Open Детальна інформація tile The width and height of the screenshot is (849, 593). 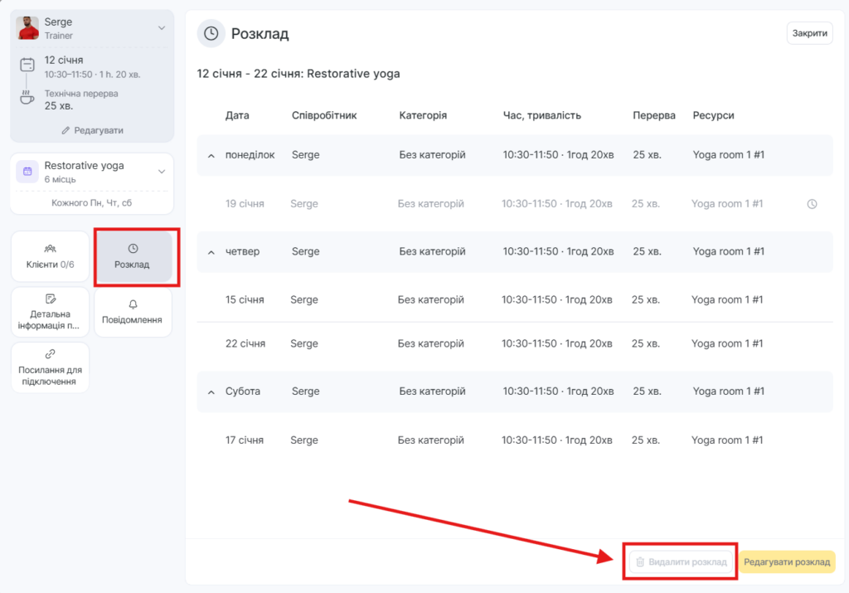(x=50, y=313)
